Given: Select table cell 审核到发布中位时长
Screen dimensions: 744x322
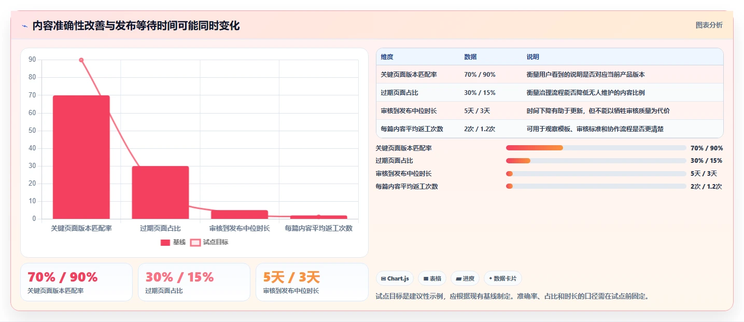Looking at the screenshot, I should point(409,111).
